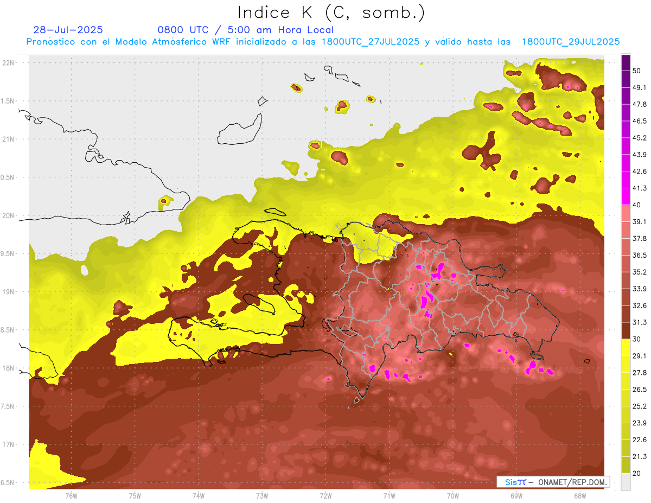Image resolution: width=651 pixels, height=503 pixels.
Task: Click the colorbar label "50"
Action: [x=637, y=71]
